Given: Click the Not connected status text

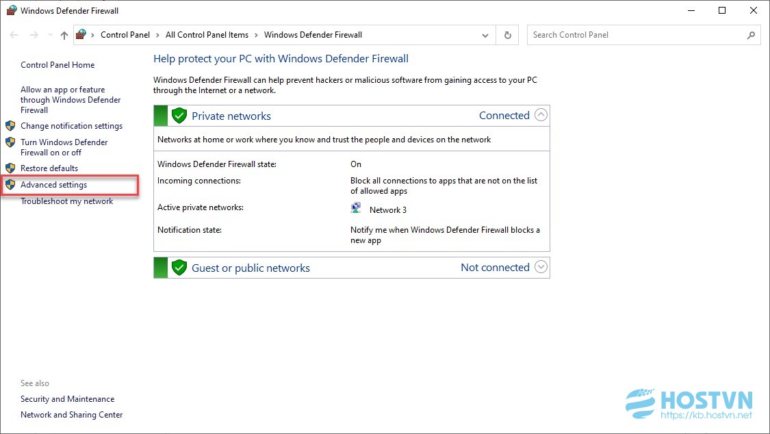Looking at the screenshot, I should pos(495,268).
